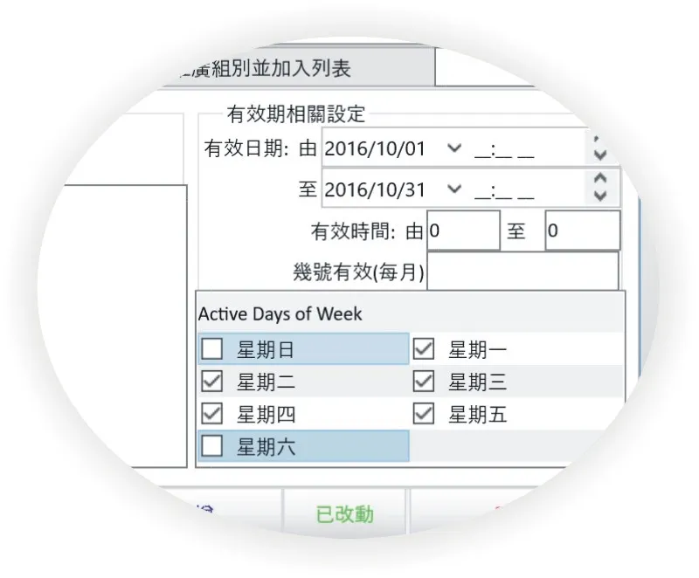This screenshot has height=578, width=699.
Task: Check the 星期日 checkbox
Action: point(211,348)
